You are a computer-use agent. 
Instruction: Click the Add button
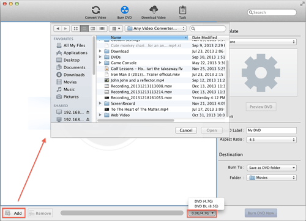[x=14, y=213]
